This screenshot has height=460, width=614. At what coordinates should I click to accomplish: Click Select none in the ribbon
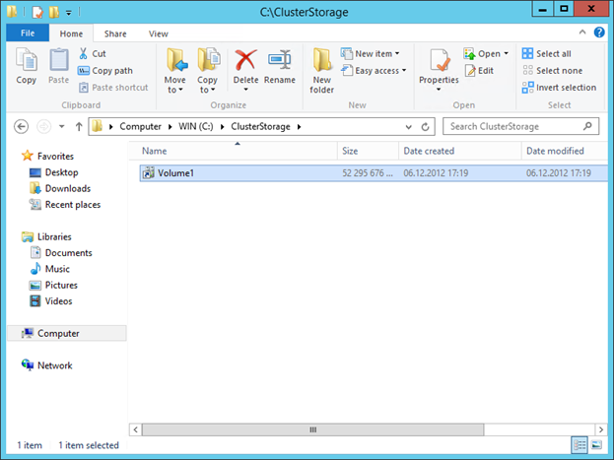point(553,71)
